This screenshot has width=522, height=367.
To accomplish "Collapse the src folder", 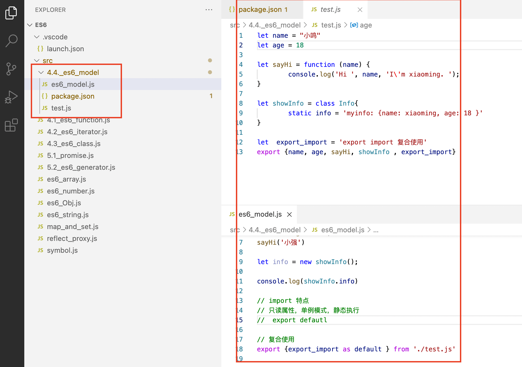I will (x=37, y=61).
